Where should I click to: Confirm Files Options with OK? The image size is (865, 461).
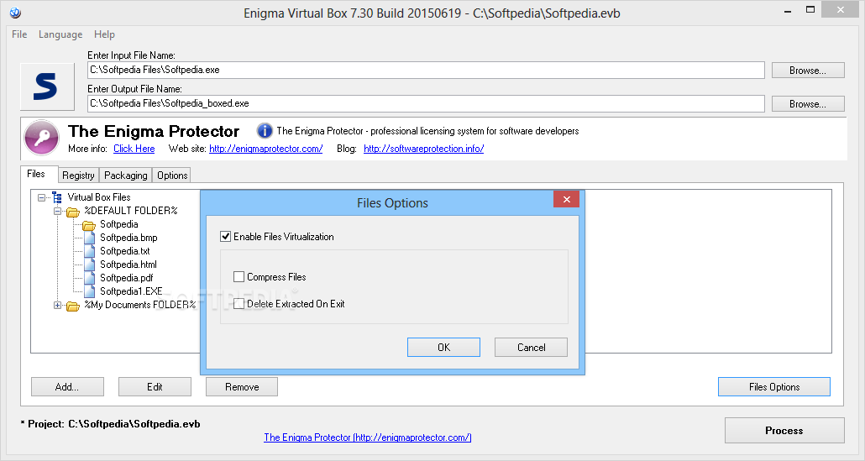[x=443, y=348]
